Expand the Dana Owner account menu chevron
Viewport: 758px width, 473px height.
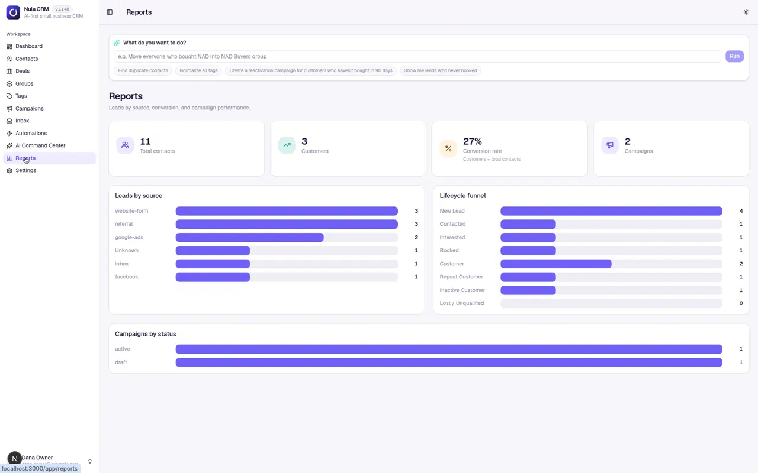click(x=90, y=461)
